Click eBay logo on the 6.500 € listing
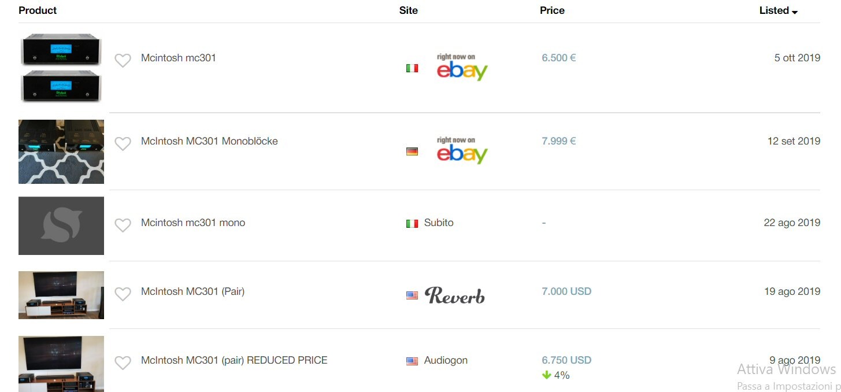Image resolution: width=841 pixels, height=392 pixels. pyautogui.click(x=462, y=68)
